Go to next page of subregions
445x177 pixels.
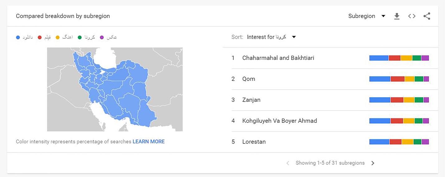click(373, 163)
